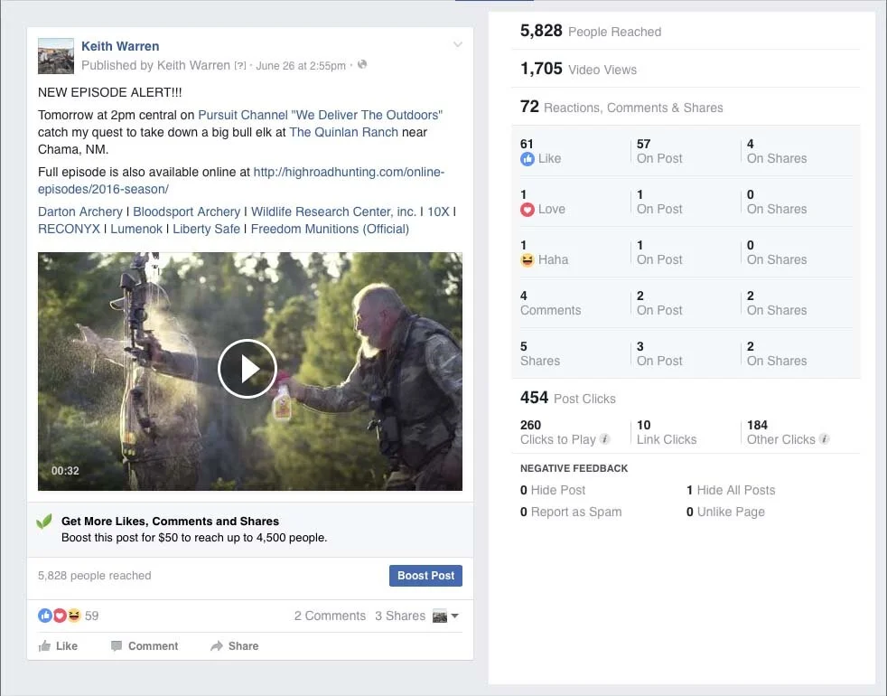Select the 00:32 video duration label
The image size is (887, 696).
[x=65, y=471]
